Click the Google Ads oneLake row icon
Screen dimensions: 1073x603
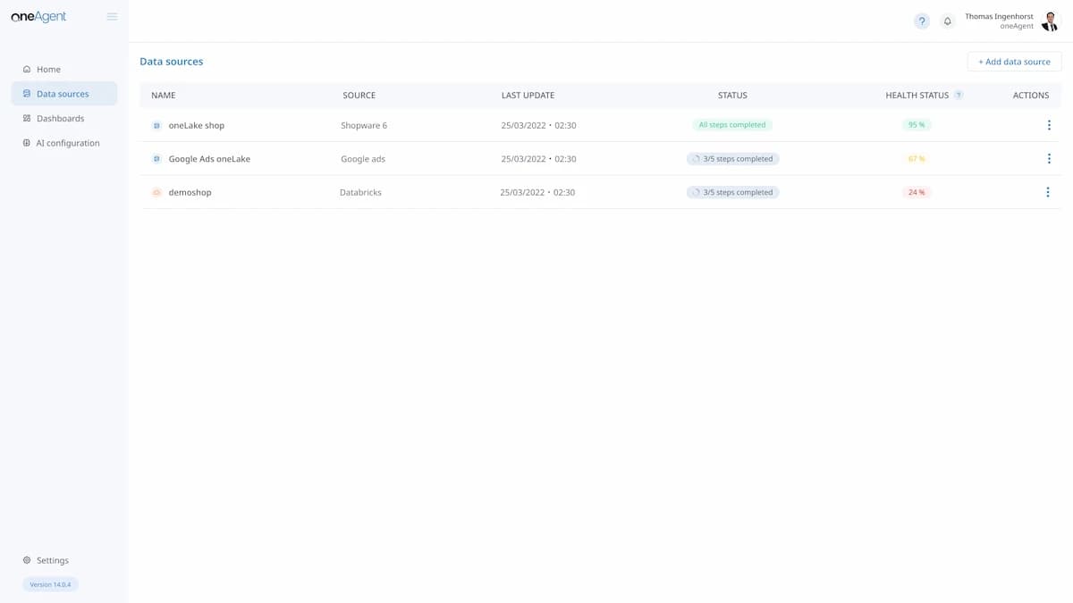click(156, 159)
